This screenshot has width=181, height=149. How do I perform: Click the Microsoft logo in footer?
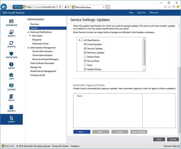[x=8, y=146]
